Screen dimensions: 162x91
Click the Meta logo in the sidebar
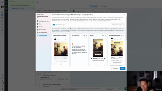point(2,2)
